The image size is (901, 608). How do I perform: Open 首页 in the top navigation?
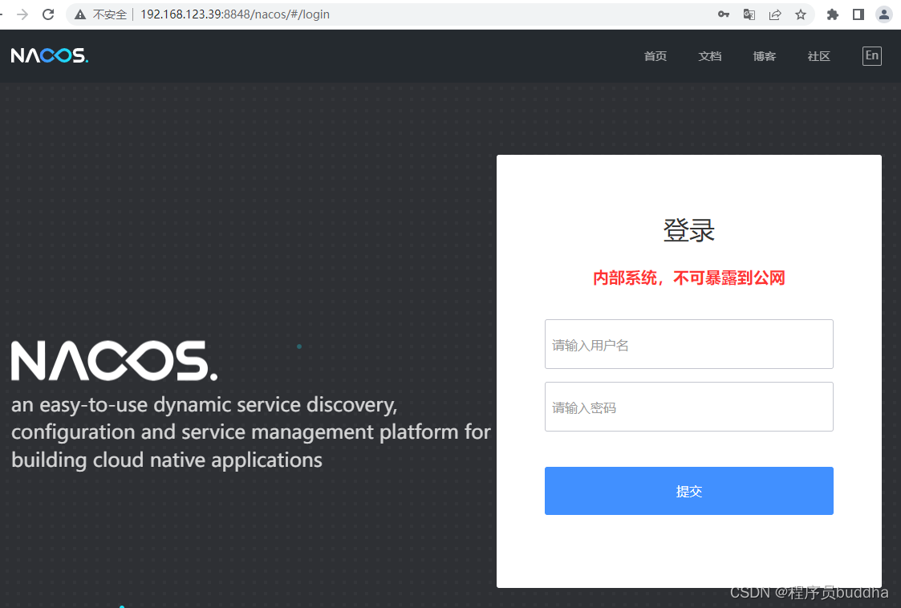click(655, 55)
